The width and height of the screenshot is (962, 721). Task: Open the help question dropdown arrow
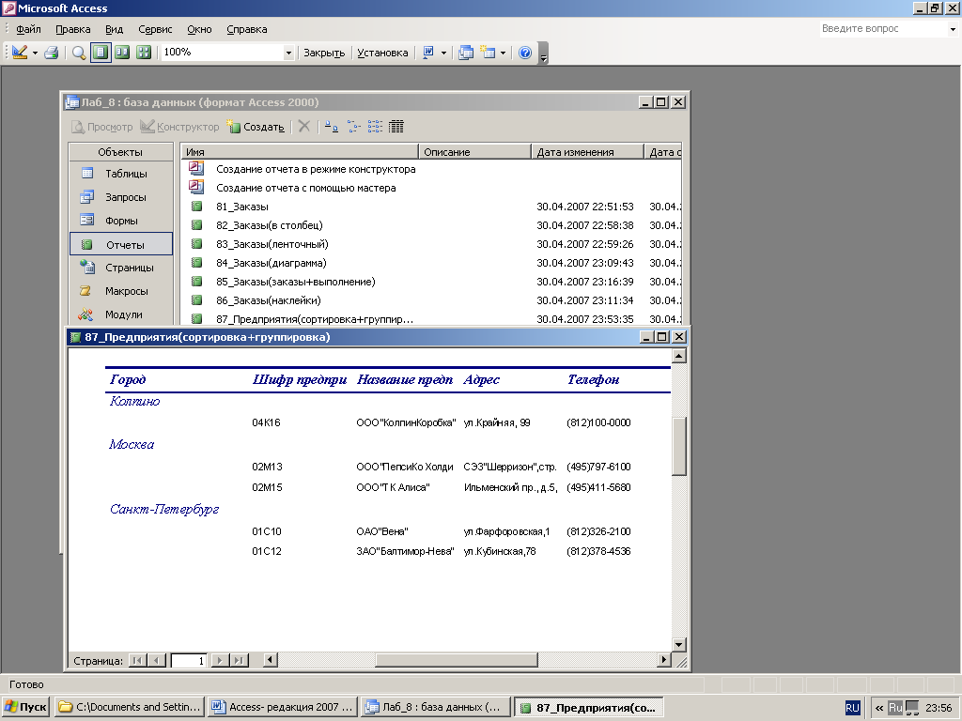pyautogui.click(x=953, y=29)
